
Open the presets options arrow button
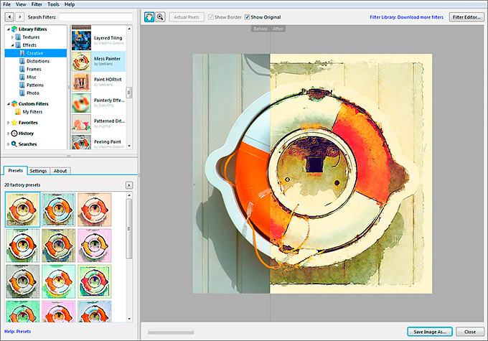click(x=128, y=185)
